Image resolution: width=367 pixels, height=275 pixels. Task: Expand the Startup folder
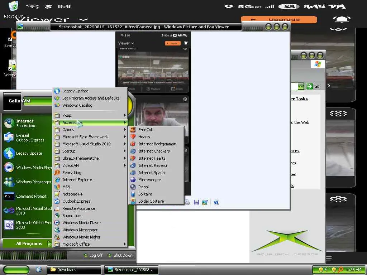click(90, 151)
